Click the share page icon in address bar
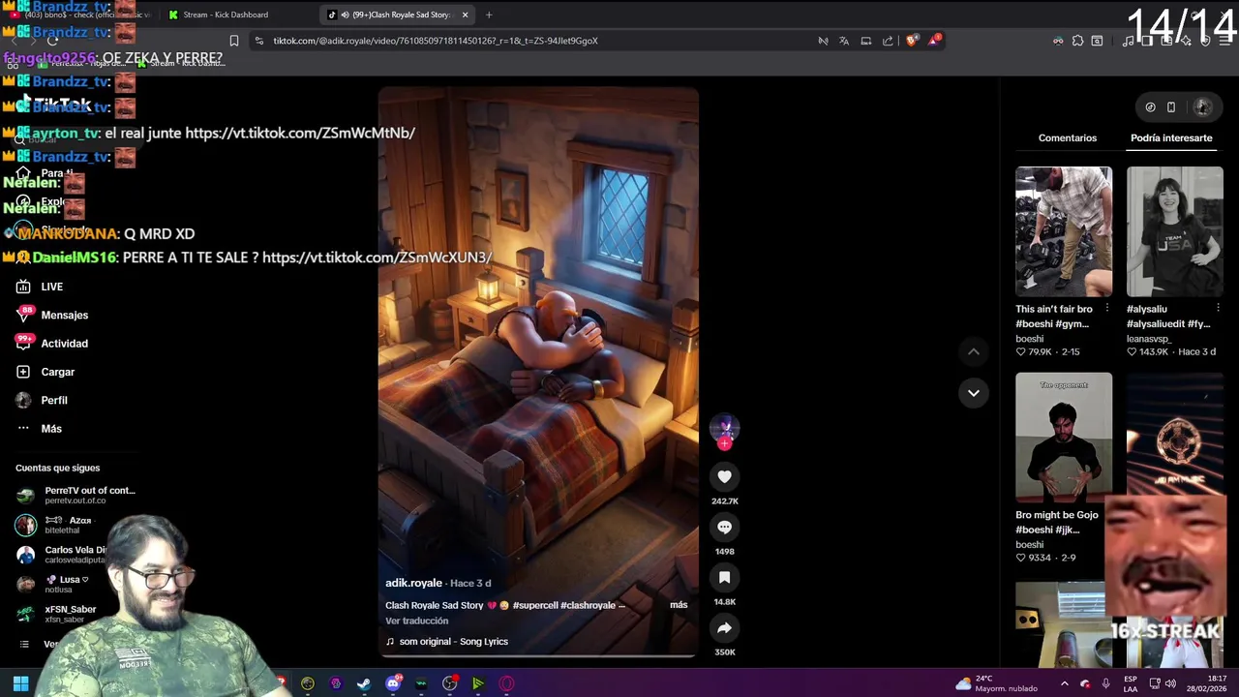The width and height of the screenshot is (1239, 697). 888,41
